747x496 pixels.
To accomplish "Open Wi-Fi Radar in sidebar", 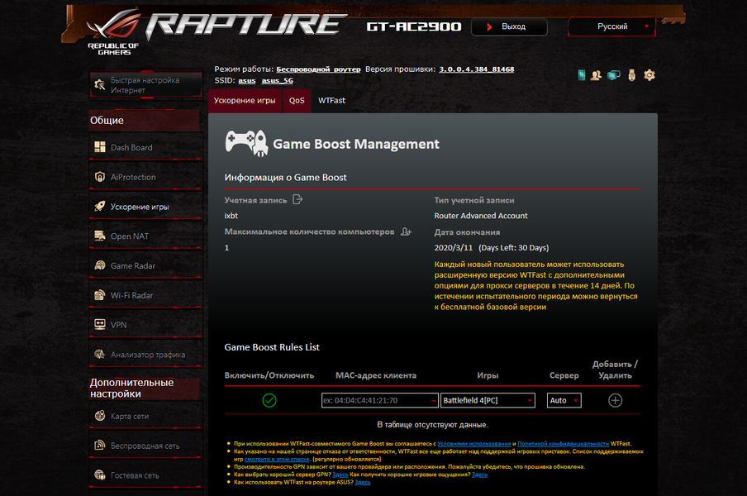I will [x=131, y=295].
